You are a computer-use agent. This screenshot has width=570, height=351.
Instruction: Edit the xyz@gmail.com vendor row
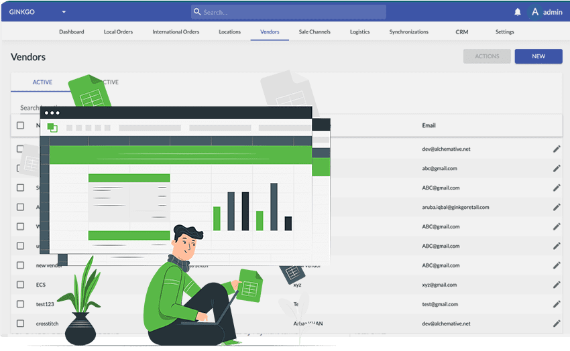[556, 285]
